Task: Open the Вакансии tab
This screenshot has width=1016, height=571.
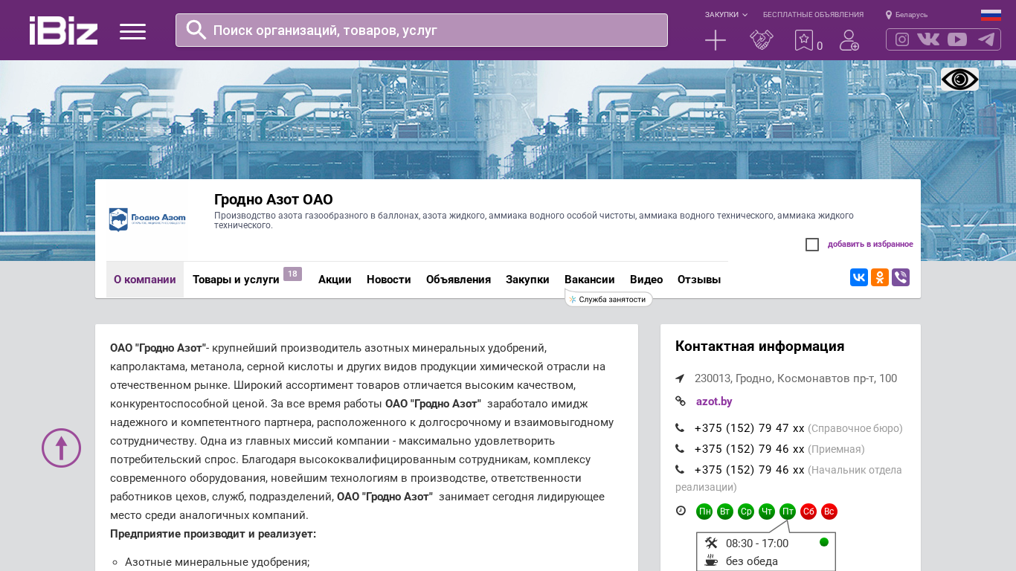Action: [x=590, y=280]
